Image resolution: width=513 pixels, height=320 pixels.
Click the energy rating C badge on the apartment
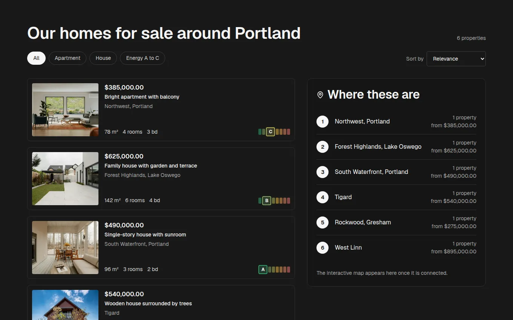click(x=270, y=132)
